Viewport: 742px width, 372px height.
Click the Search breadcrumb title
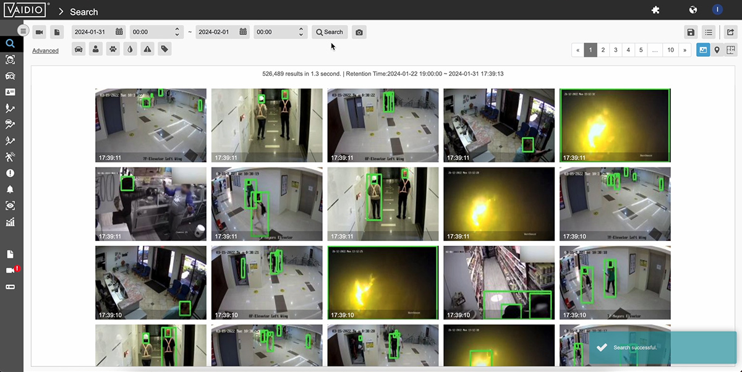(x=84, y=12)
